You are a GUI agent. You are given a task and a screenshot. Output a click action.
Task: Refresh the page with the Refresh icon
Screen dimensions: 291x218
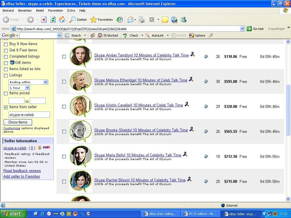(53, 19)
